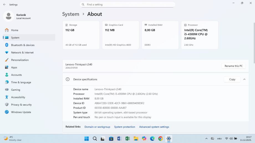The image size is (255, 143).
Task: Click the HRV language indicator
Action: tap(220, 139)
